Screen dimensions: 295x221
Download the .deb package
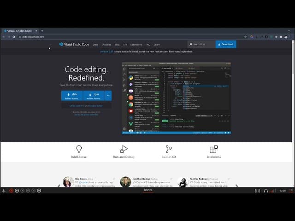coord(72,96)
